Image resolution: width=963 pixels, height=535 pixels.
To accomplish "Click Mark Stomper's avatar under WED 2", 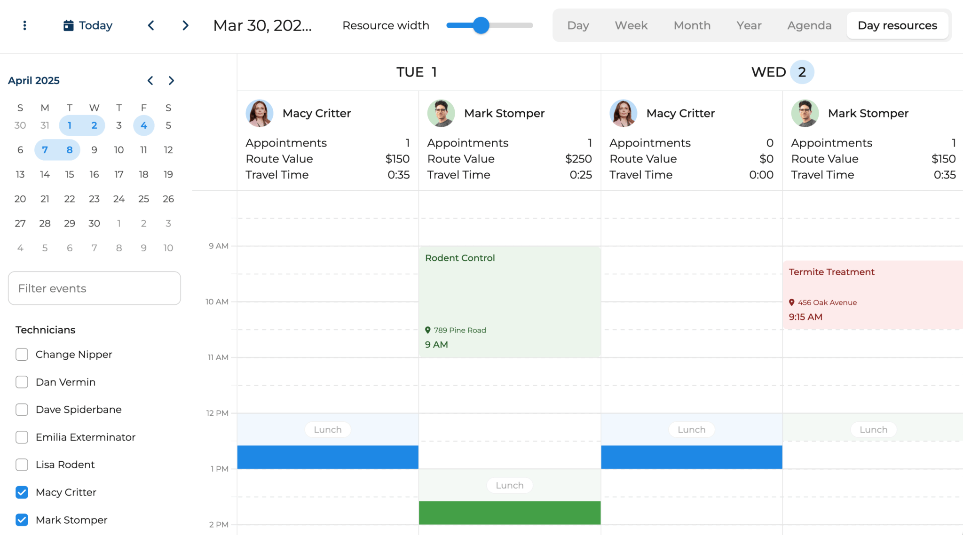I will click(x=805, y=113).
